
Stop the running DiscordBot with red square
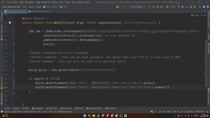[x=167, y=7]
